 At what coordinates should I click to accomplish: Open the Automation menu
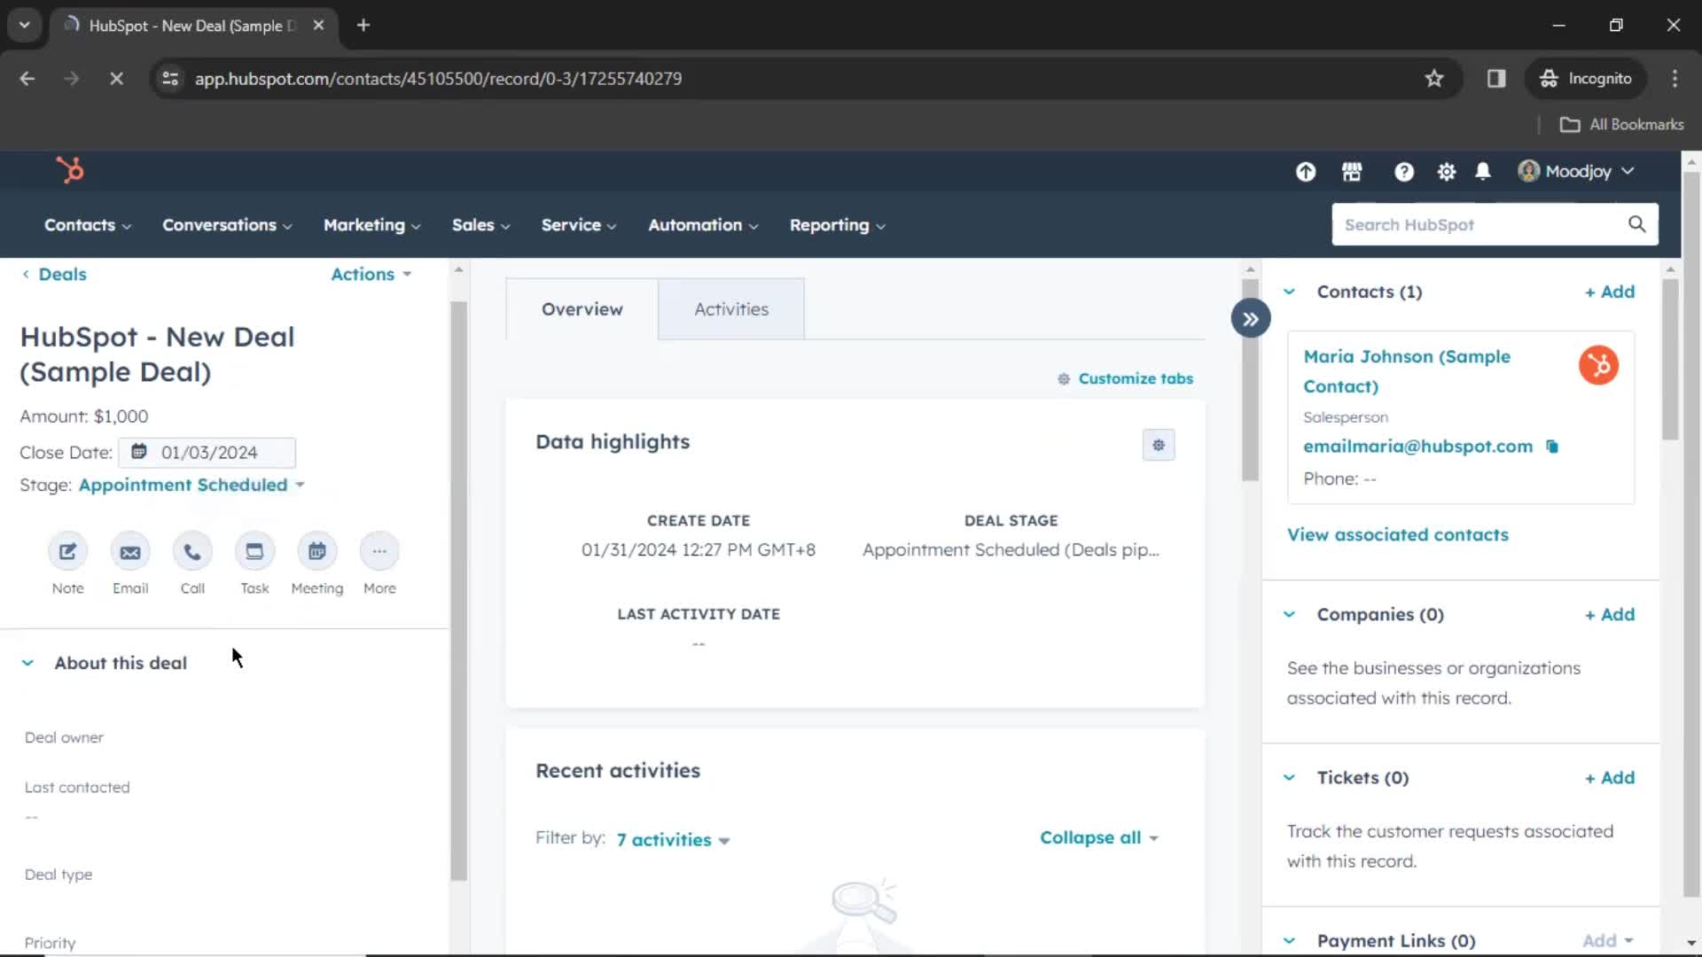703,225
